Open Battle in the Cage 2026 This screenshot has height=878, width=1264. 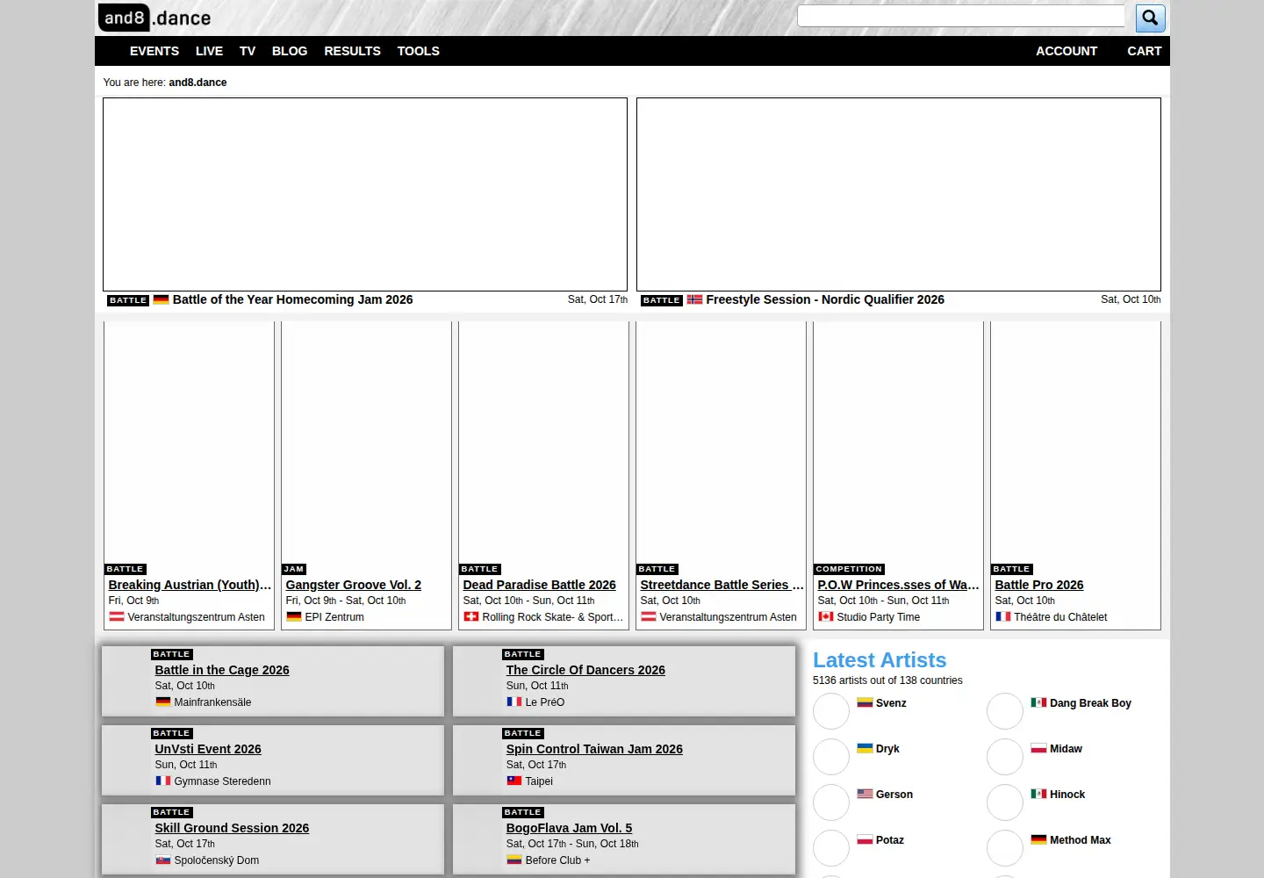coord(222,670)
